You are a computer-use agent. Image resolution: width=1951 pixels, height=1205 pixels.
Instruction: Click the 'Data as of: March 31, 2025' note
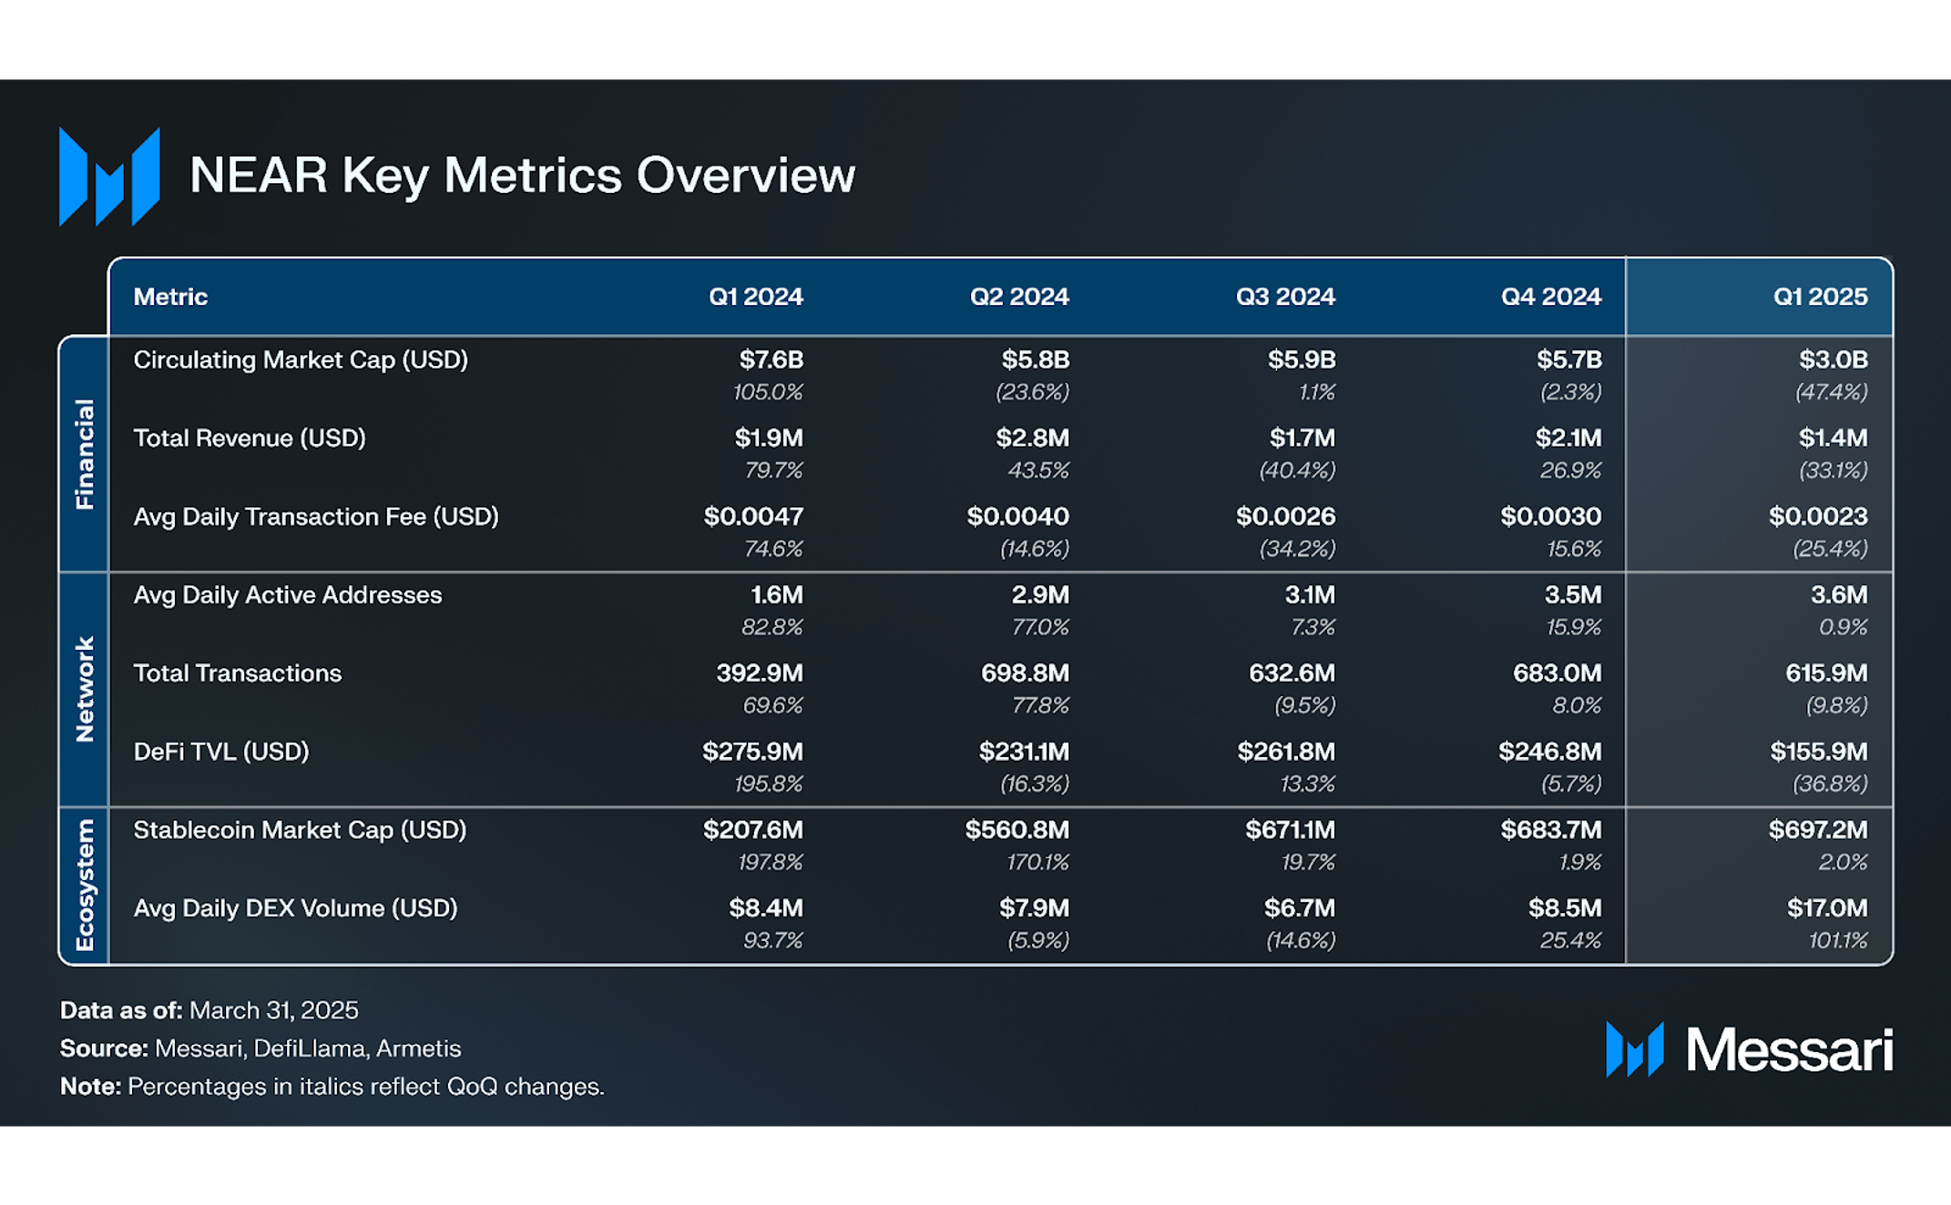pyautogui.click(x=209, y=1010)
